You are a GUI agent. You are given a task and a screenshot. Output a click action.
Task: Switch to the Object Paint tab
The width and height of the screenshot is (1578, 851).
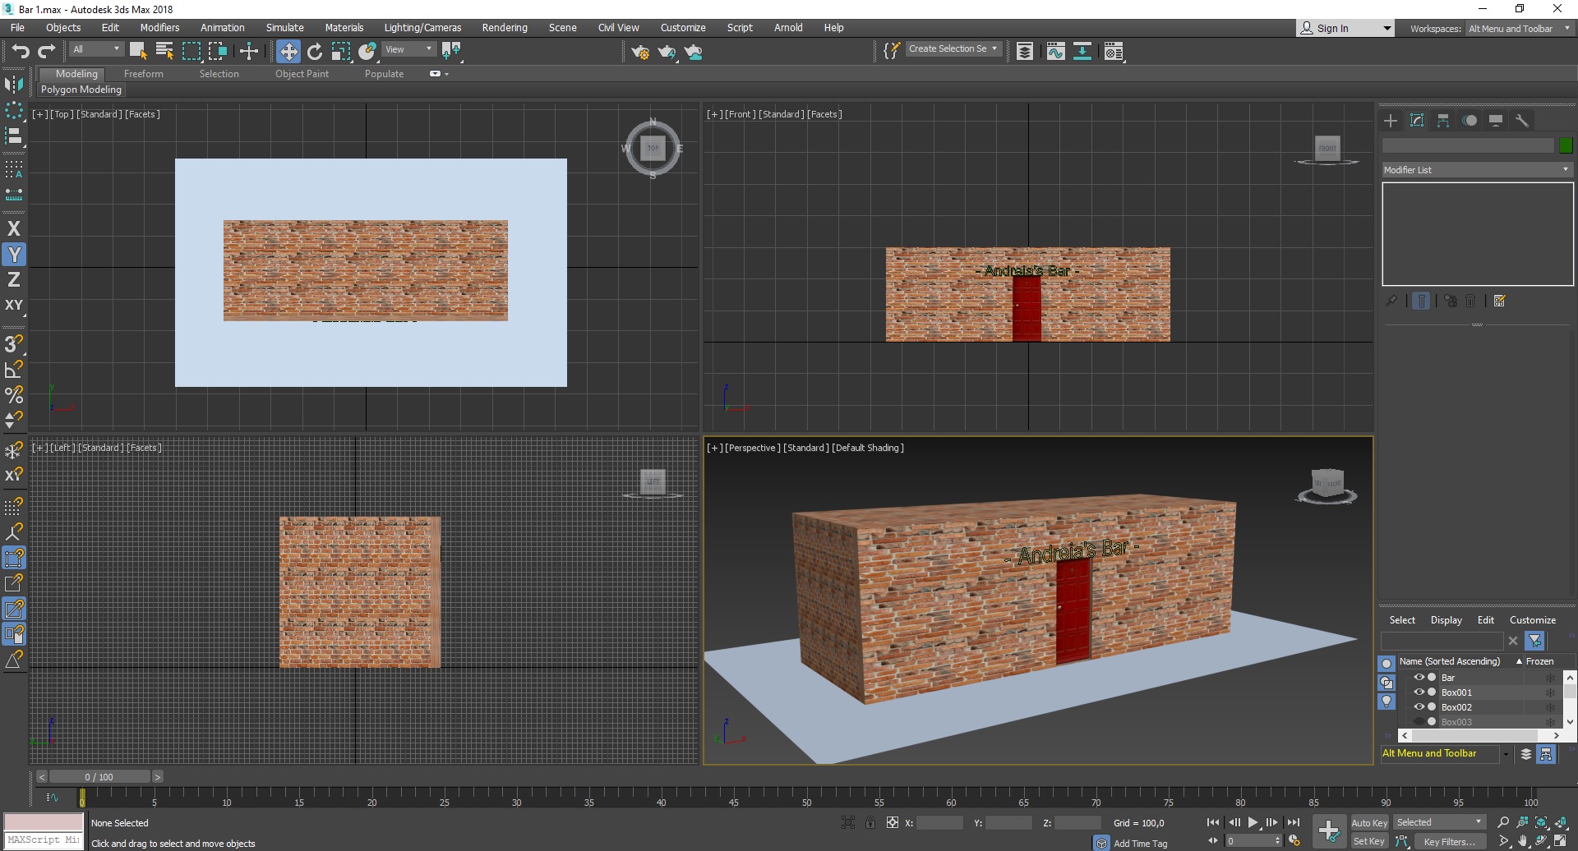coord(302,74)
